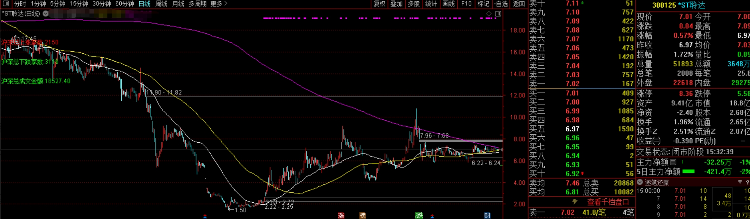750x219 pixels.
Task: Click the 涨停 8.36 limit-up value
Action: [x=686, y=93]
